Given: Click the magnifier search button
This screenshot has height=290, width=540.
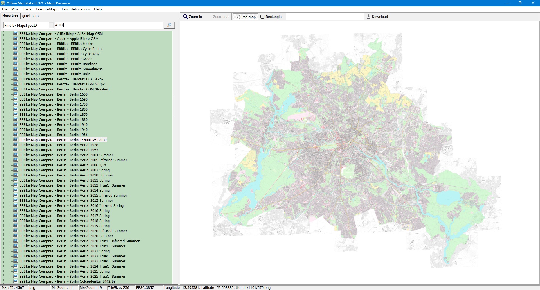Looking at the screenshot, I should (169, 25).
